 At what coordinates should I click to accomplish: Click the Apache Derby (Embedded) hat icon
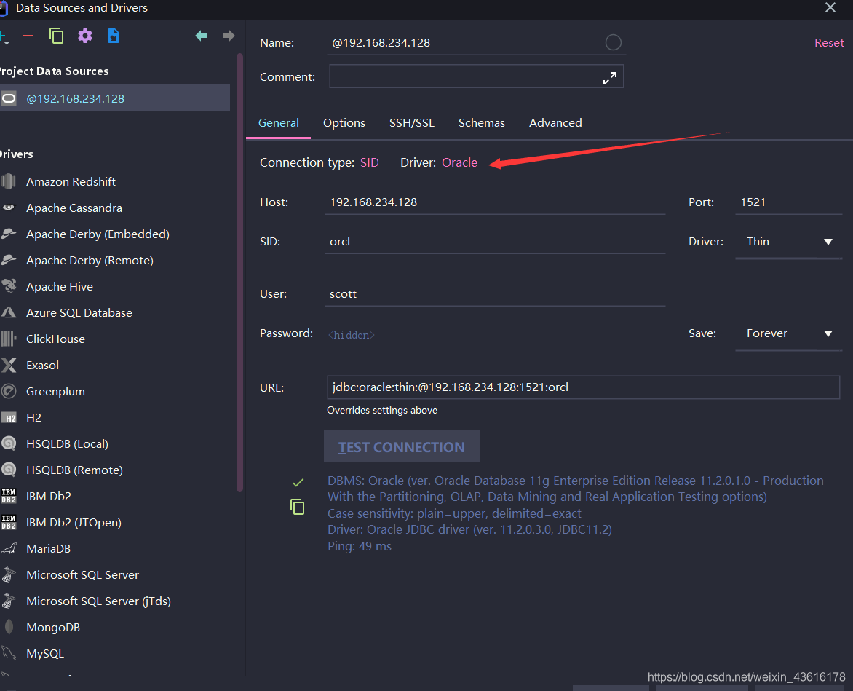(x=9, y=234)
